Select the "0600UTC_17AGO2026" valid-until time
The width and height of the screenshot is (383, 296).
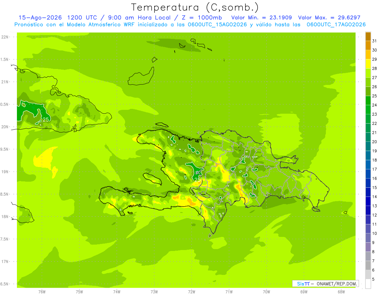[x=336, y=25]
